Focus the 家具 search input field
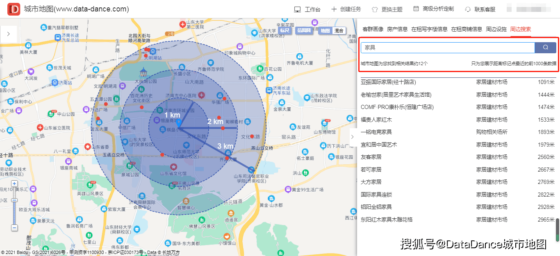This screenshot has width=560, height=256. click(x=448, y=48)
